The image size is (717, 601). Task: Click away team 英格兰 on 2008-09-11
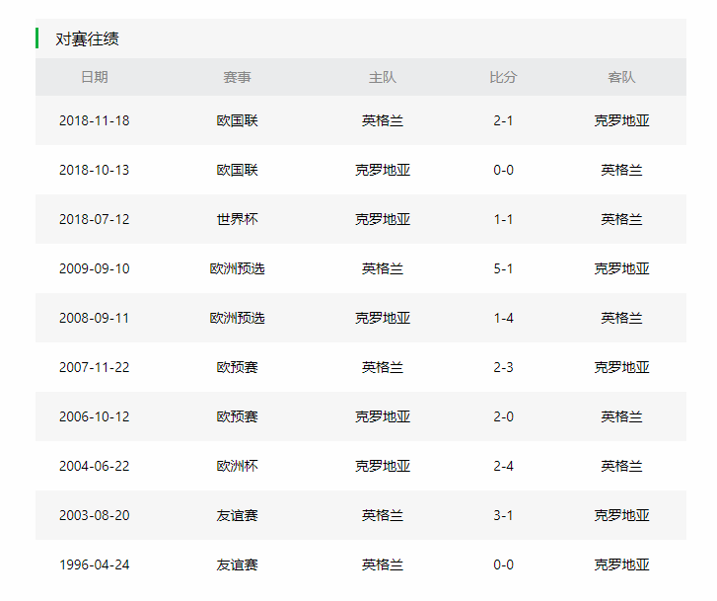click(x=621, y=318)
